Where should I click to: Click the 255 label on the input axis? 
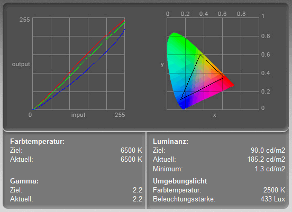[120, 115]
